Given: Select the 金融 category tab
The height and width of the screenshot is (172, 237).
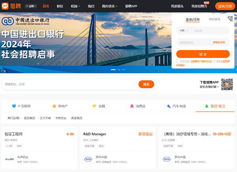Looking at the screenshot, I should click(99, 106).
